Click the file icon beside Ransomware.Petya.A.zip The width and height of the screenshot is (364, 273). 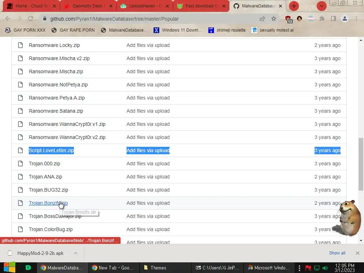pyautogui.click(x=20, y=98)
